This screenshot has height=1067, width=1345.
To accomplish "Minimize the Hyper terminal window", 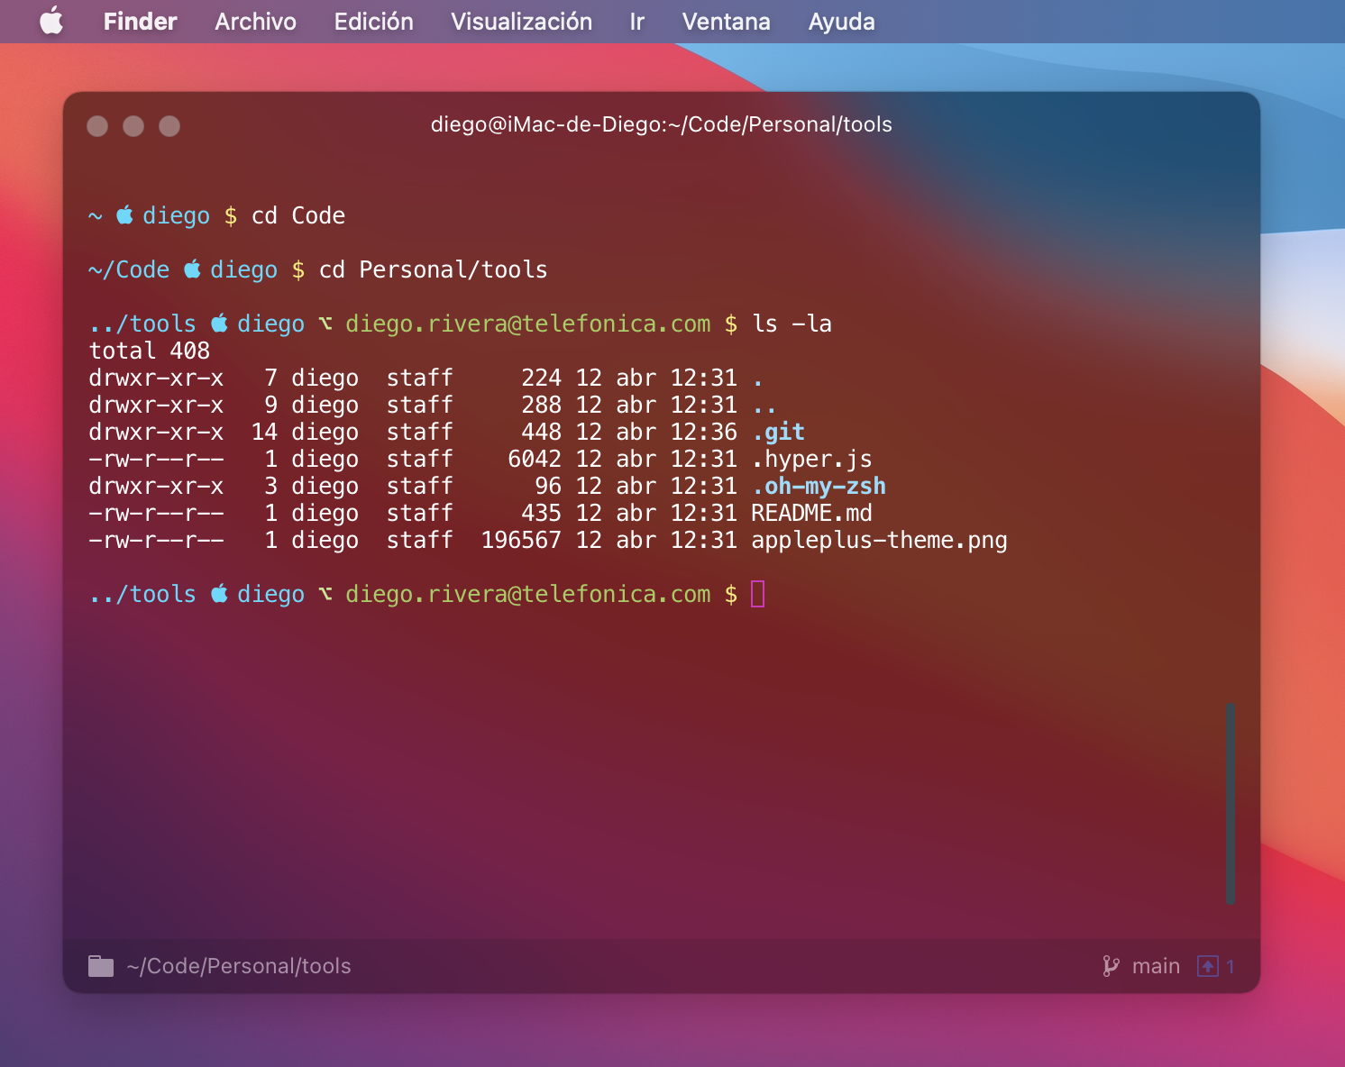I will pos(133,126).
